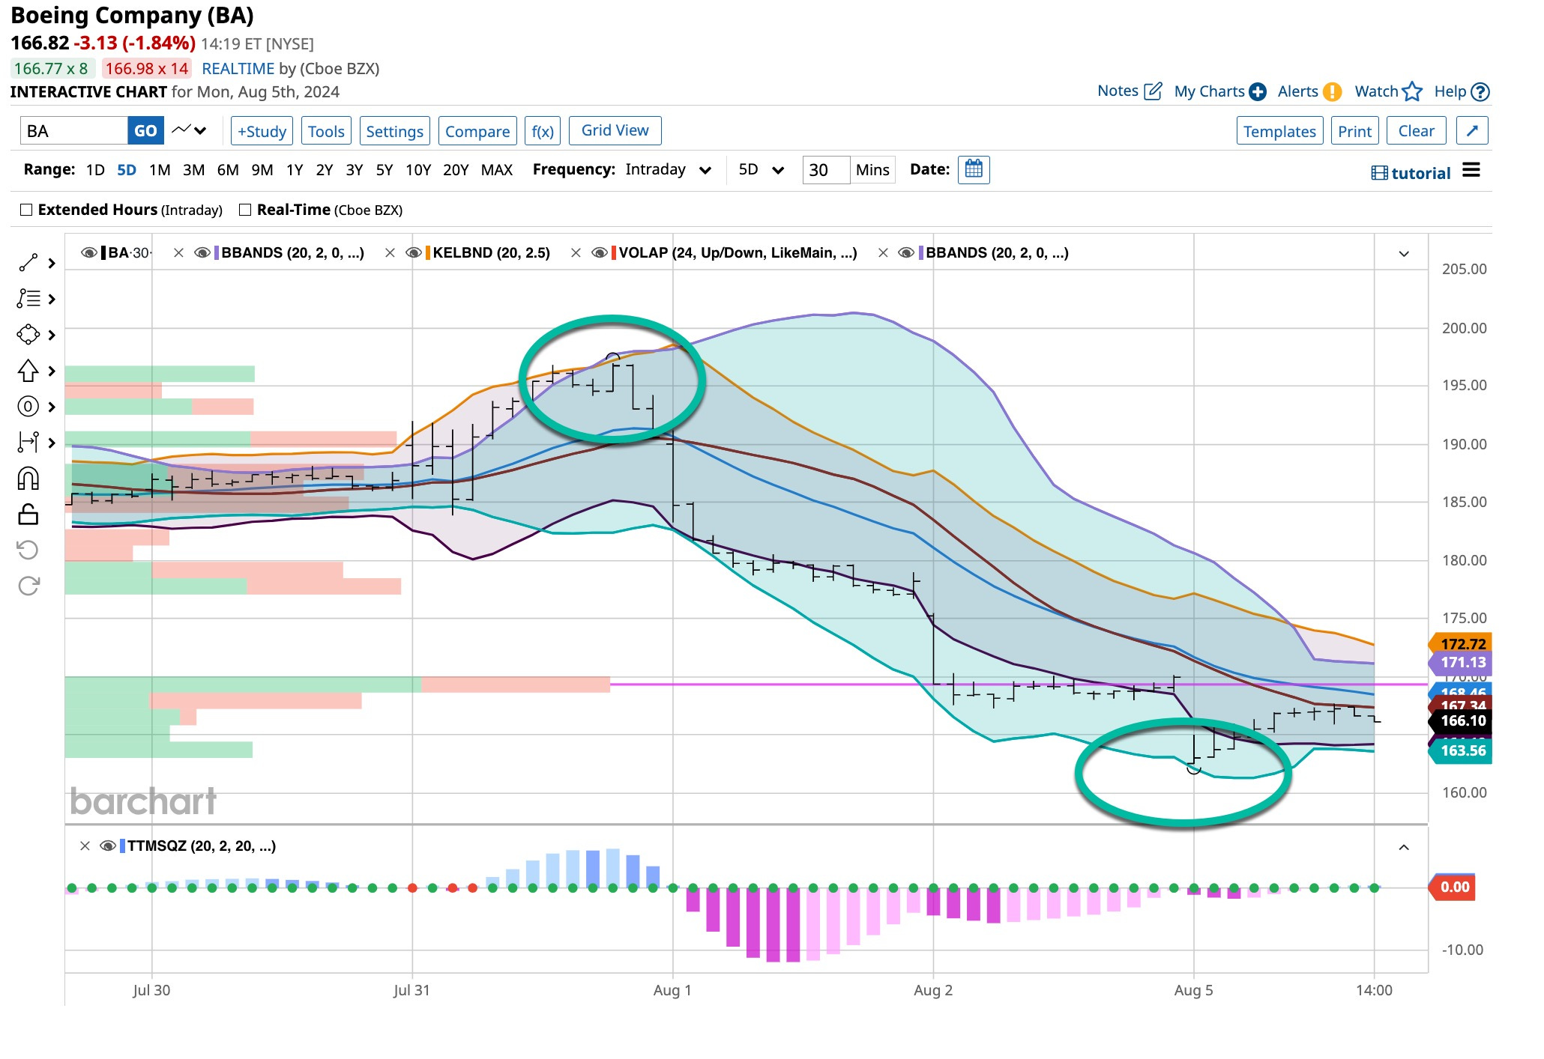This screenshot has height=1059, width=1544.
Task: Open the hamburger menu next to tutorial
Action: [x=1471, y=170]
